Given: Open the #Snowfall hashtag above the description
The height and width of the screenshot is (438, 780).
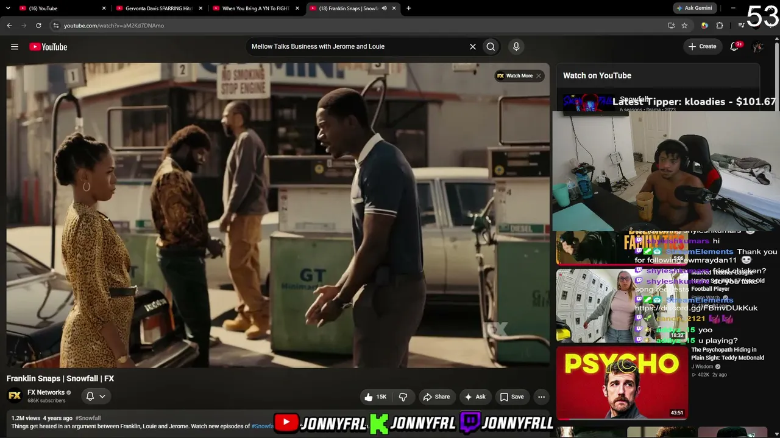Looking at the screenshot, I should (88, 418).
